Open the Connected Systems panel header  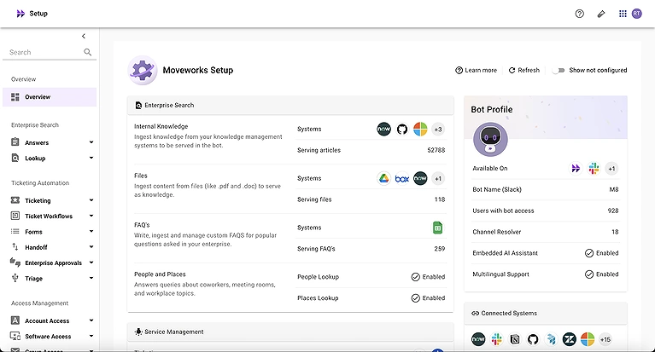546,313
